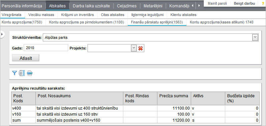Print the results with the printer icon

click(30, 73)
